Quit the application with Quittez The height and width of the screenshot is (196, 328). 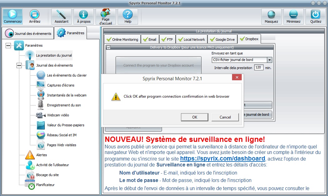coord(316,16)
